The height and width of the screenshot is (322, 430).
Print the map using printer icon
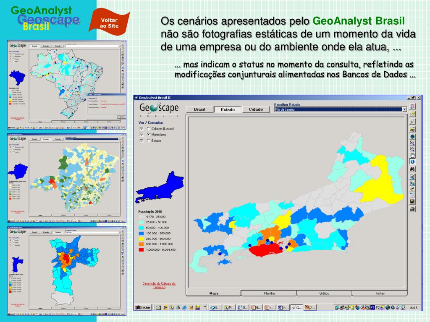click(412, 209)
